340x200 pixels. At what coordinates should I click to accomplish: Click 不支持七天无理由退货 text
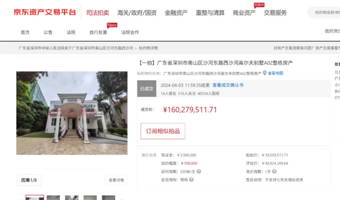[x=284, y=180]
